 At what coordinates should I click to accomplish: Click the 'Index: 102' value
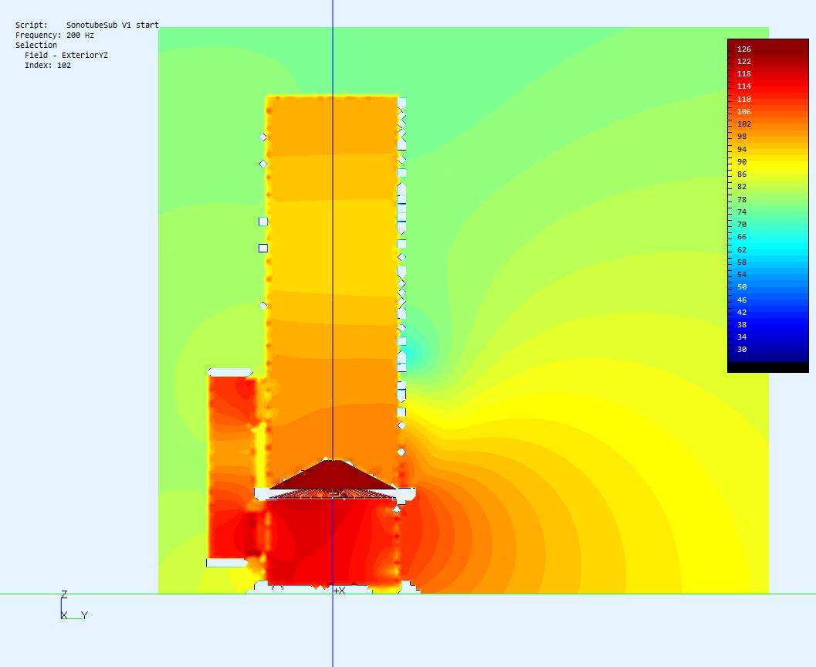pyautogui.click(x=48, y=65)
